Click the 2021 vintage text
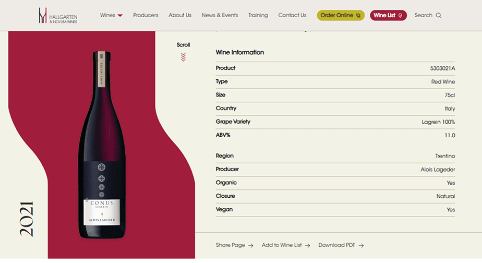 [x=27, y=219]
